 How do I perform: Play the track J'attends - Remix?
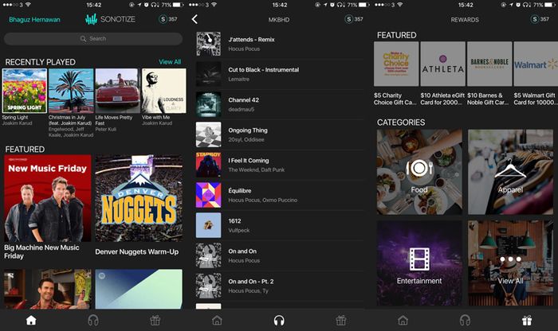(279, 44)
